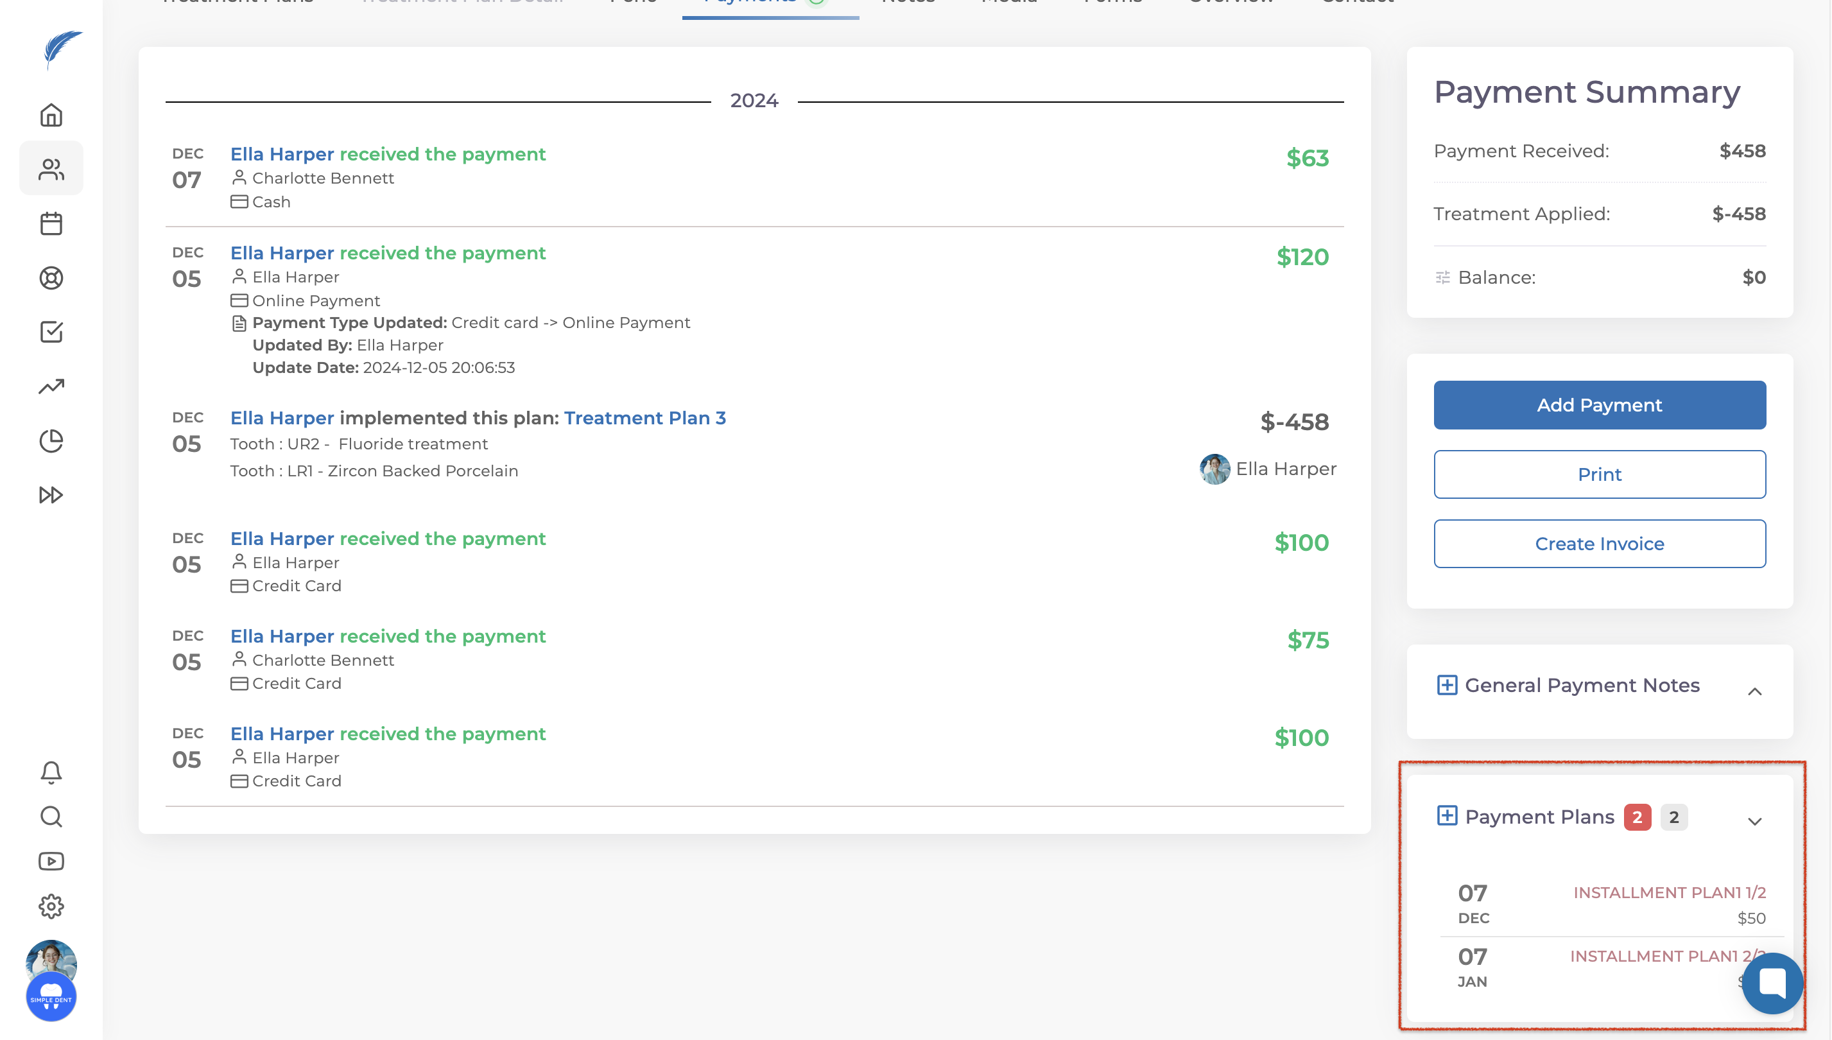The image size is (1832, 1040).
Task: Open the tasks checkbox icon
Action: click(x=51, y=332)
